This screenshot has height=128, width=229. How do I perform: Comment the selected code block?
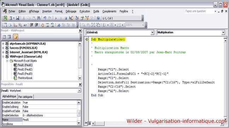[47, 25]
